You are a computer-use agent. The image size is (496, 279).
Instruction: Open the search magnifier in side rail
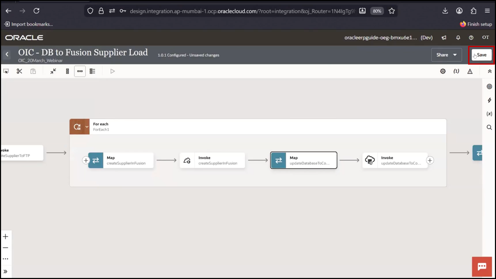pos(489,127)
